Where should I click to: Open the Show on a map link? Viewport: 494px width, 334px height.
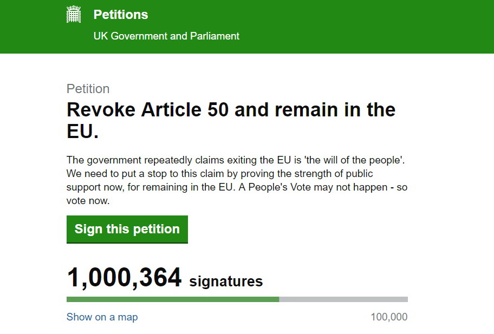click(102, 317)
